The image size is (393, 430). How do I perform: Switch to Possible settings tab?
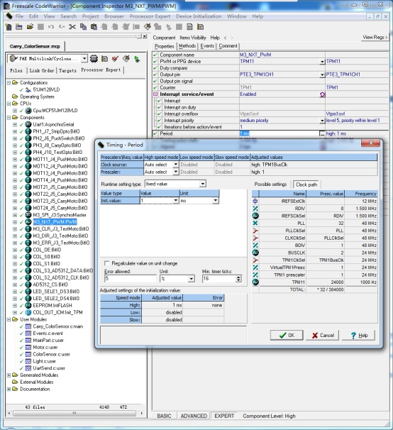(270, 184)
